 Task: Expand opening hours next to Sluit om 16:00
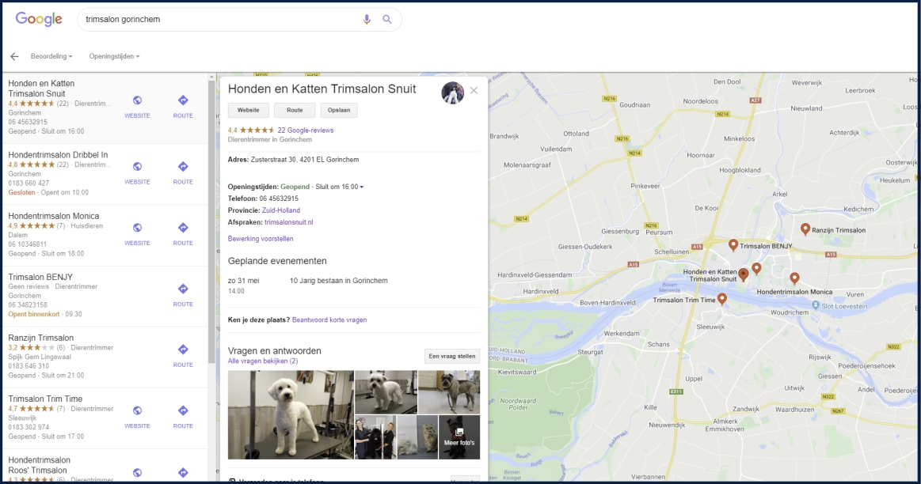tap(362, 187)
